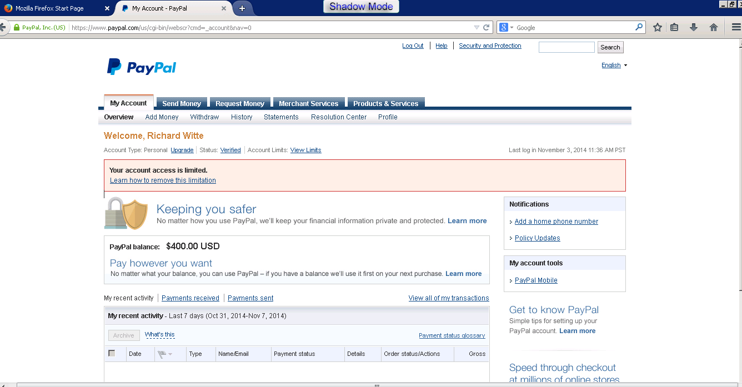
Task: Click the horizontal scrollbar at bottom
Action: [x=377, y=384]
